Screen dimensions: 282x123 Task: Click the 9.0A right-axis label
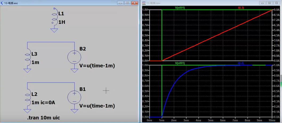click(x=276, y=10)
